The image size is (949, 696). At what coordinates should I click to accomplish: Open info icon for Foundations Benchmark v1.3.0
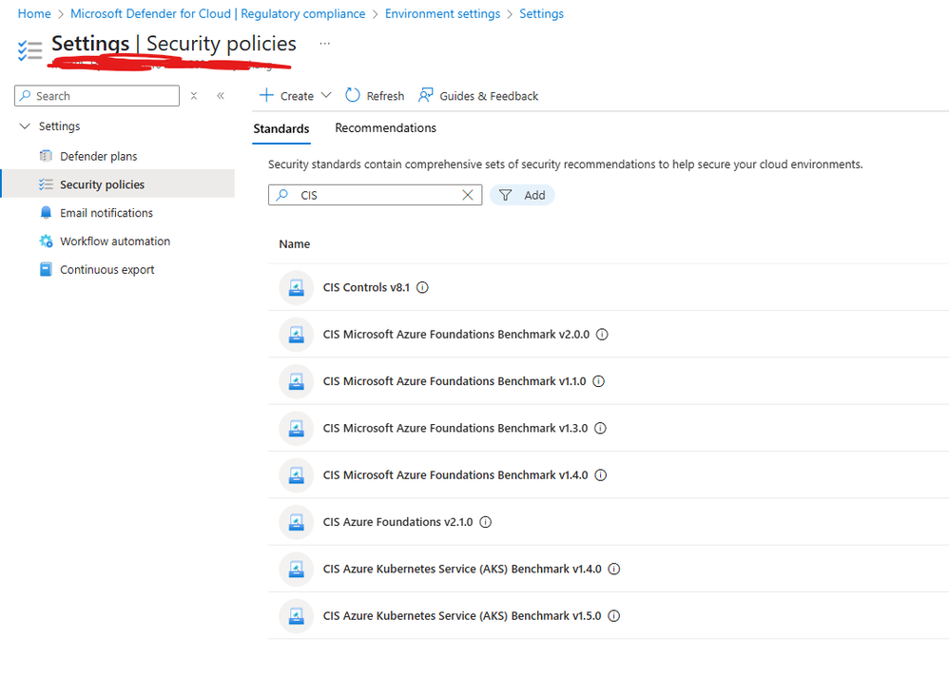coord(600,428)
